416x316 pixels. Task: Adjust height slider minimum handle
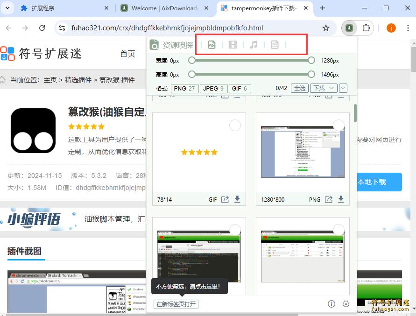(191, 74)
